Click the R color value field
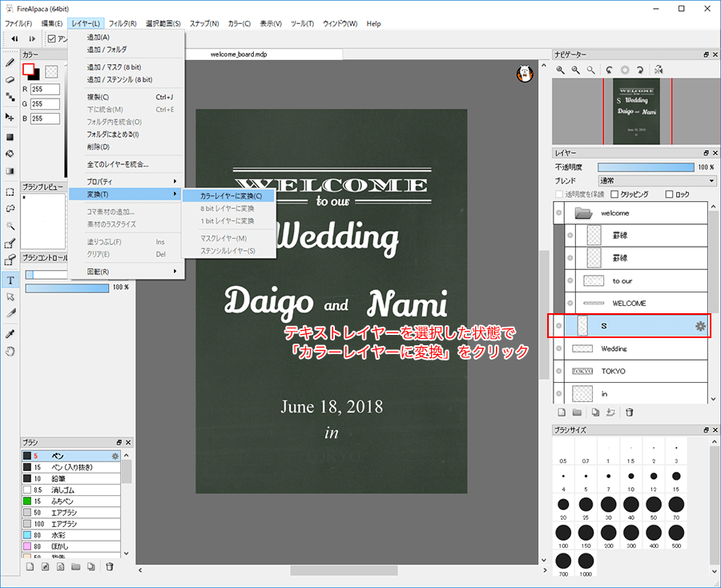 [46, 89]
